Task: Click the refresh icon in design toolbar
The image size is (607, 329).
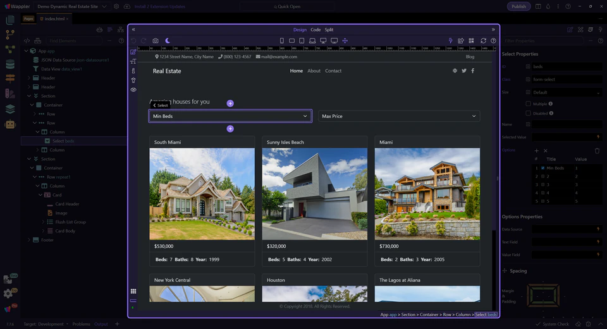Action: (483, 40)
